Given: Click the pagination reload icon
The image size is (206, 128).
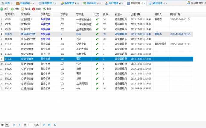Looking at the screenshot, I should pyautogui.click(x=55, y=124).
